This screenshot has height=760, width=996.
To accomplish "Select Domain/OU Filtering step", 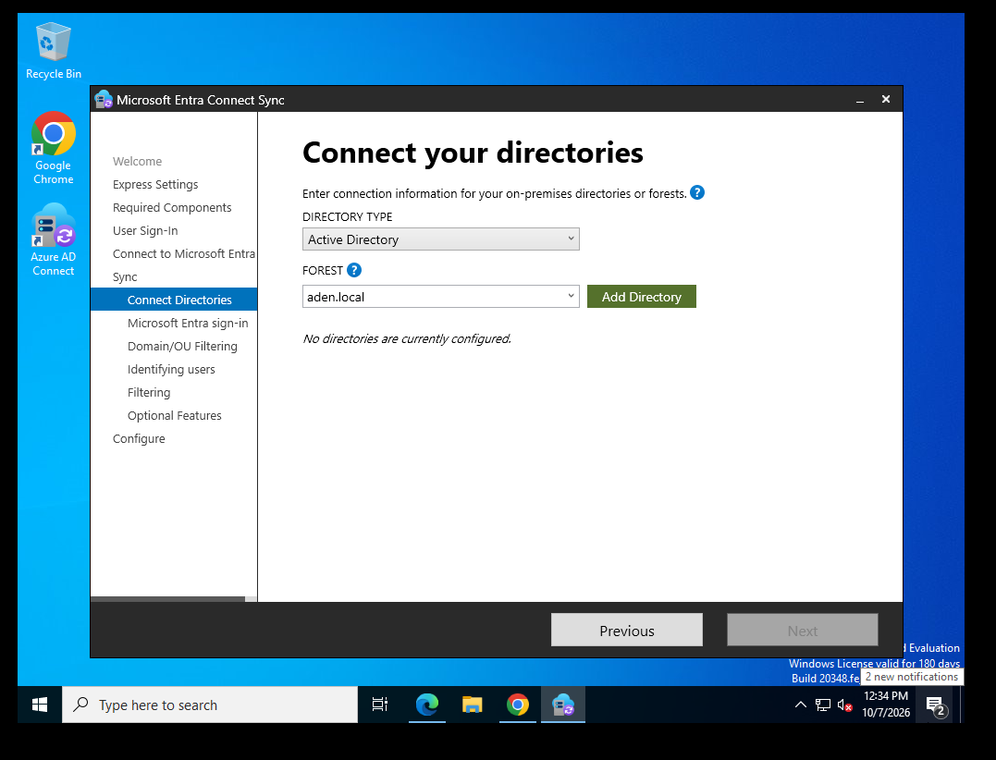I will 182,346.
